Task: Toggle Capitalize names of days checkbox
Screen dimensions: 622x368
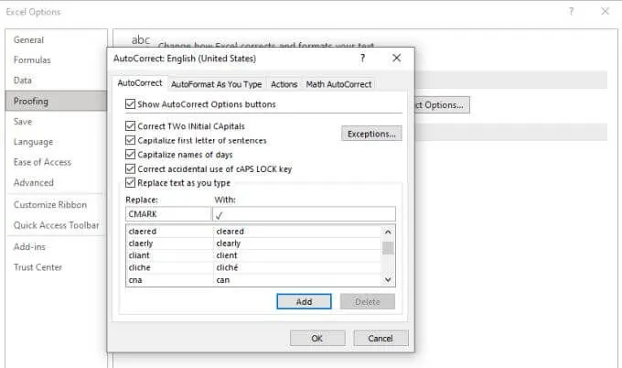Action: [130, 155]
